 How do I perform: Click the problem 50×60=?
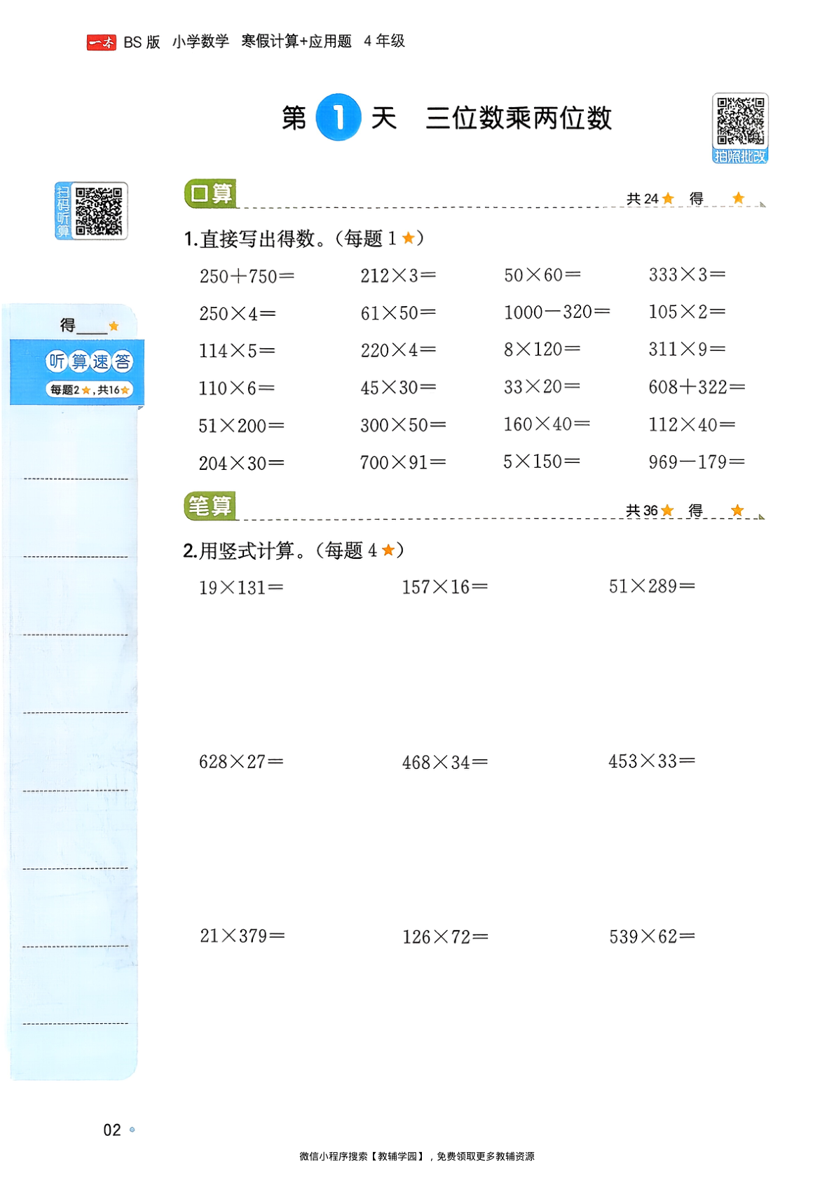point(542,275)
